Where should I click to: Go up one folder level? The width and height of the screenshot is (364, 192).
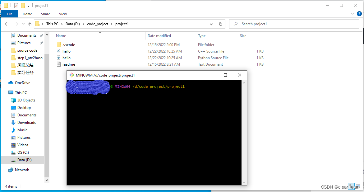(x=30, y=24)
